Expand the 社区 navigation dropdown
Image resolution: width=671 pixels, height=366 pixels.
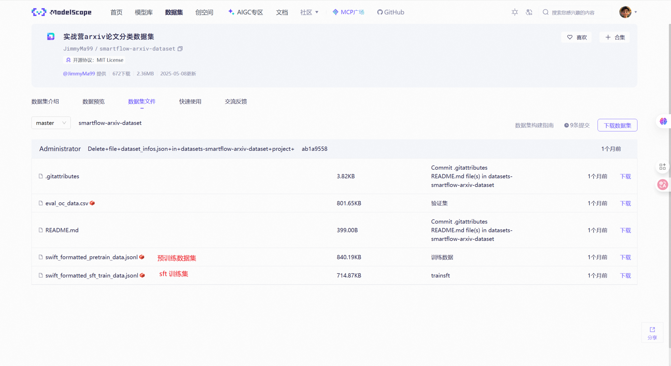309,12
